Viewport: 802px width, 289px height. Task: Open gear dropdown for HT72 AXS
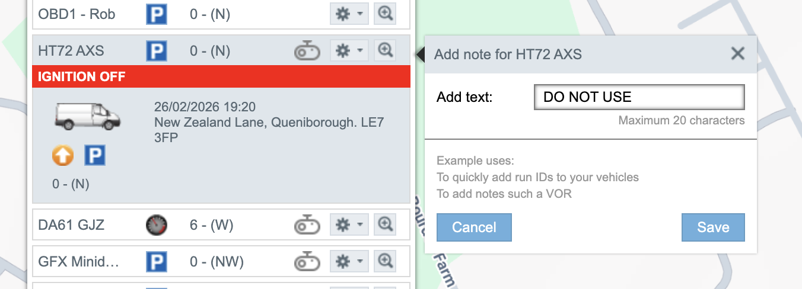coord(349,51)
